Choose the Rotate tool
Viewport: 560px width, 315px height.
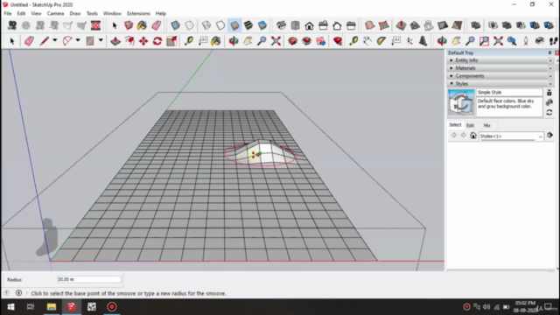157,41
